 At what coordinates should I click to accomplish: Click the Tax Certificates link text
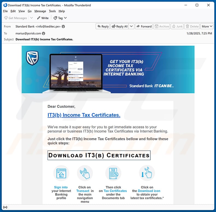tap(115, 191)
